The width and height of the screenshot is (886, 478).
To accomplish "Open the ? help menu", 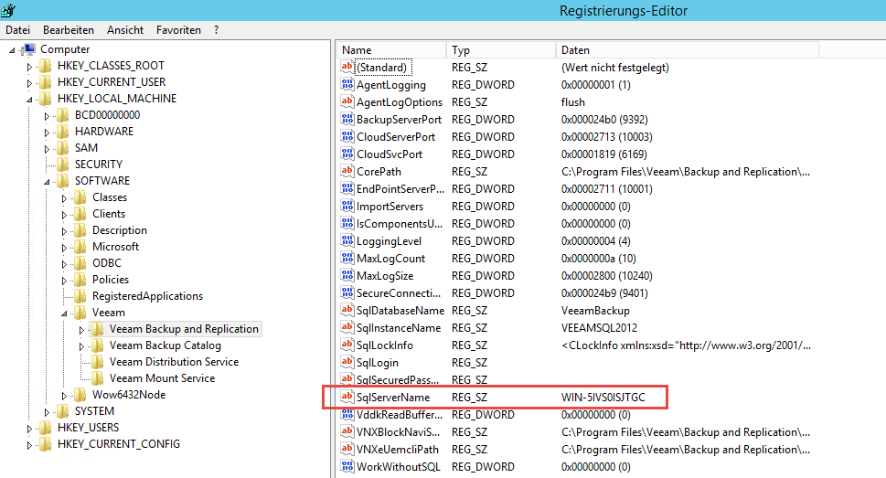I will (216, 30).
